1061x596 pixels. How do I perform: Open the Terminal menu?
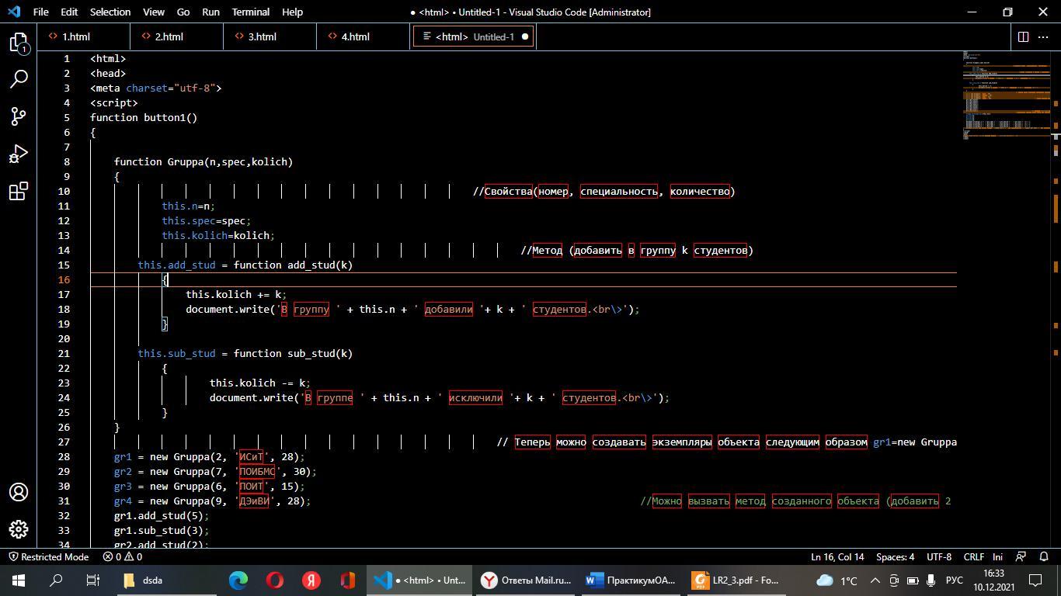pyautogui.click(x=251, y=12)
